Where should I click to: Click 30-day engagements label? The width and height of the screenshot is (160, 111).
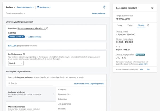125,54
